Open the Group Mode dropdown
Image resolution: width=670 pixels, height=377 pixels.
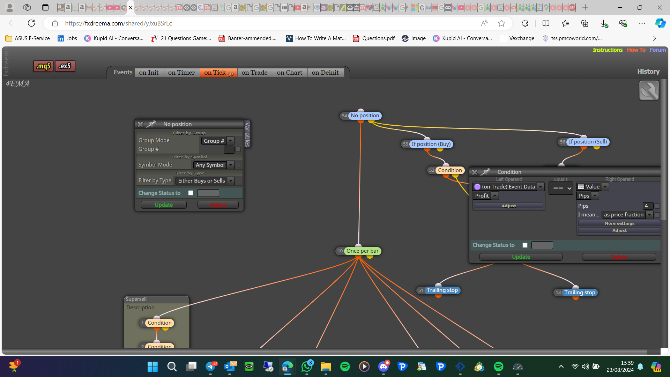point(218,141)
